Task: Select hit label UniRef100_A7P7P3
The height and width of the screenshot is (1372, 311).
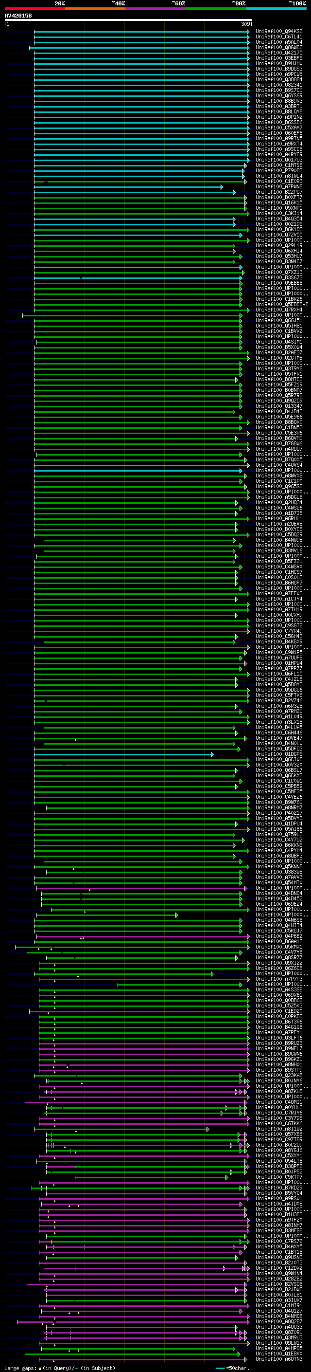Action: (279, 979)
